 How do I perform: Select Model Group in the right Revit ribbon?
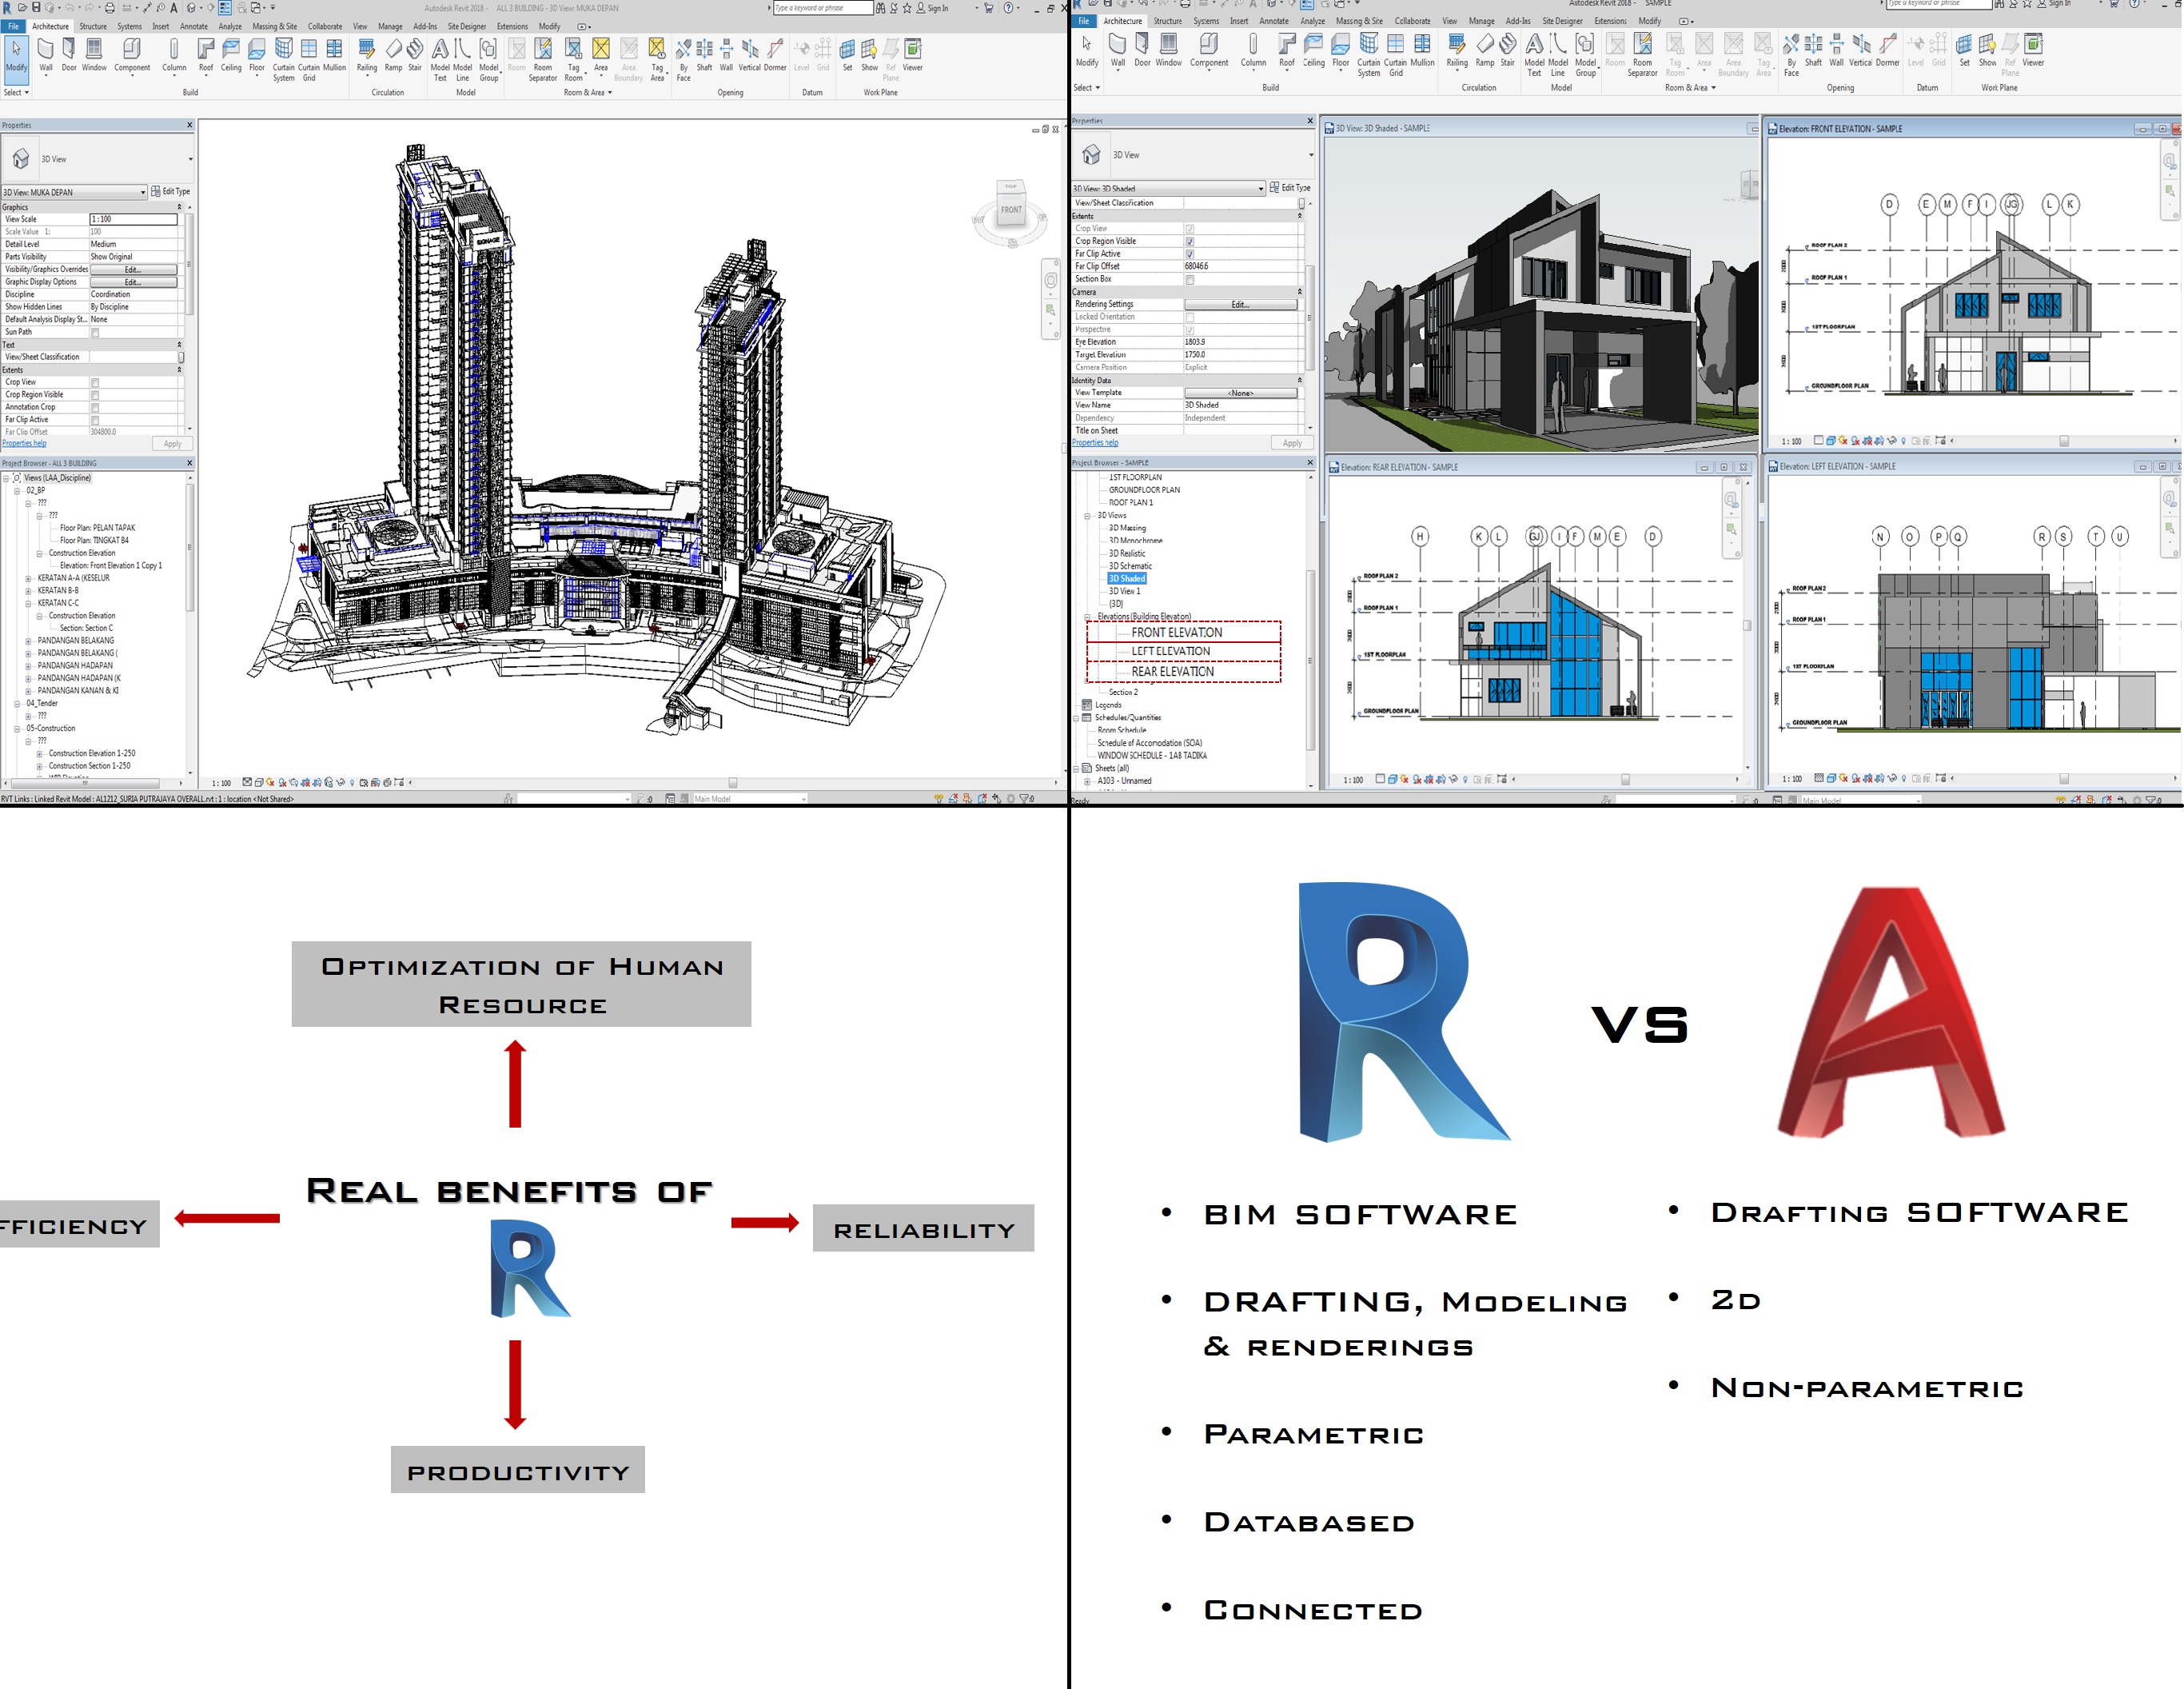coord(1586,54)
